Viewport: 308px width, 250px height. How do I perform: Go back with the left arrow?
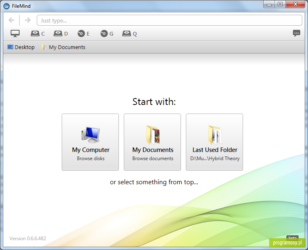click(11, 20)
